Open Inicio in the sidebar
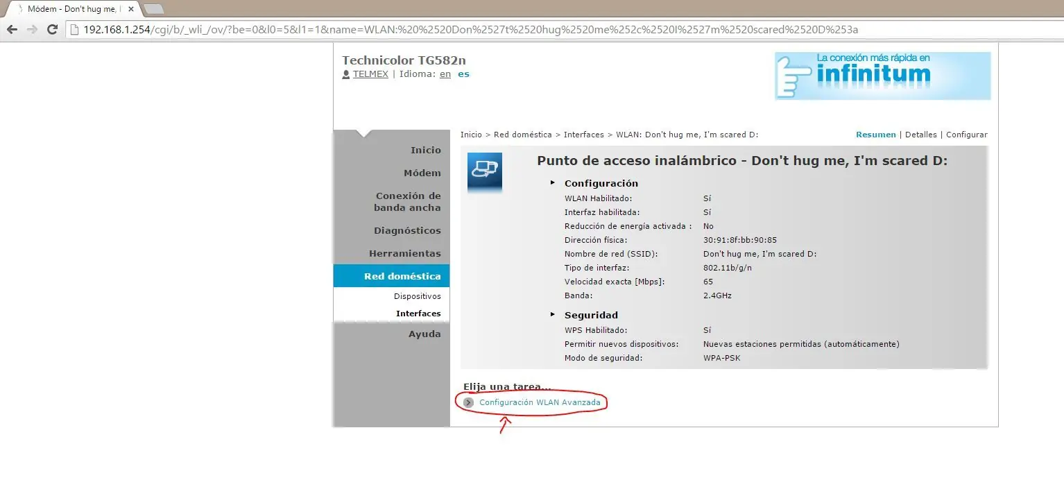Screen dimensions: 1064x480 tap(425, 150)
